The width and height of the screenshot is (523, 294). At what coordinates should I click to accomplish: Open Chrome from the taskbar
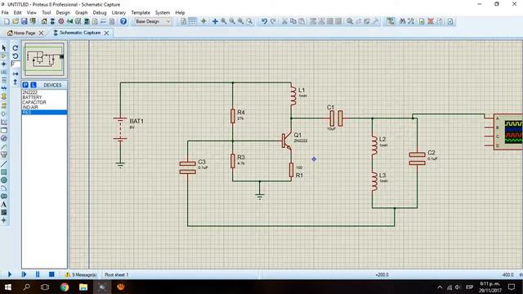65,287
